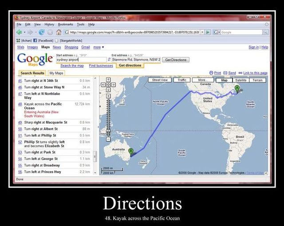This screenshot has width=284, height=226.
Task: Click the map zoom slider track
Action: pyautogui.click(x=108, y=117)
